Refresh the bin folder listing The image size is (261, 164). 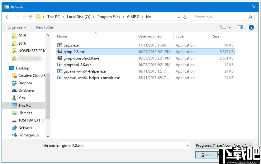coord(185,17)
